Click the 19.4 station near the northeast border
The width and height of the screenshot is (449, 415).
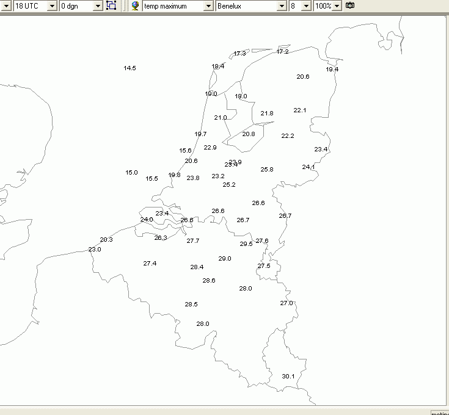(x=332, y=69)
